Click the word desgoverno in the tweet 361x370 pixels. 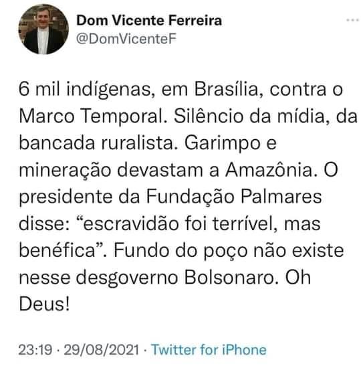coord(127,278)
